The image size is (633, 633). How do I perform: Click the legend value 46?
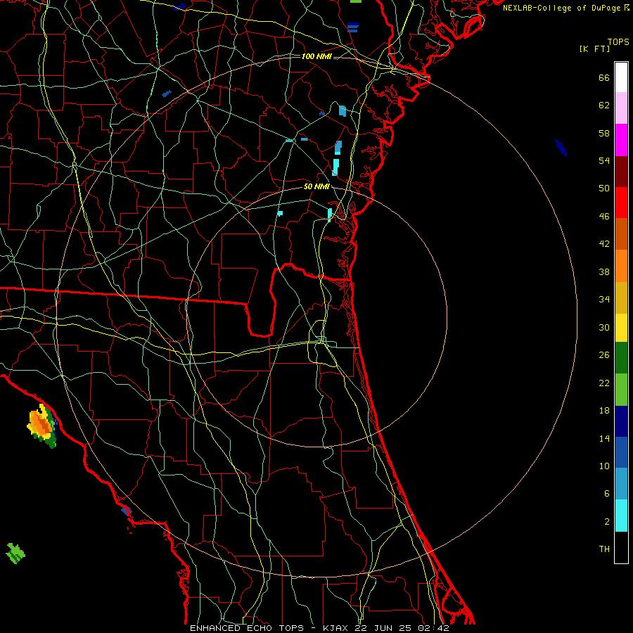click(604, 217)
